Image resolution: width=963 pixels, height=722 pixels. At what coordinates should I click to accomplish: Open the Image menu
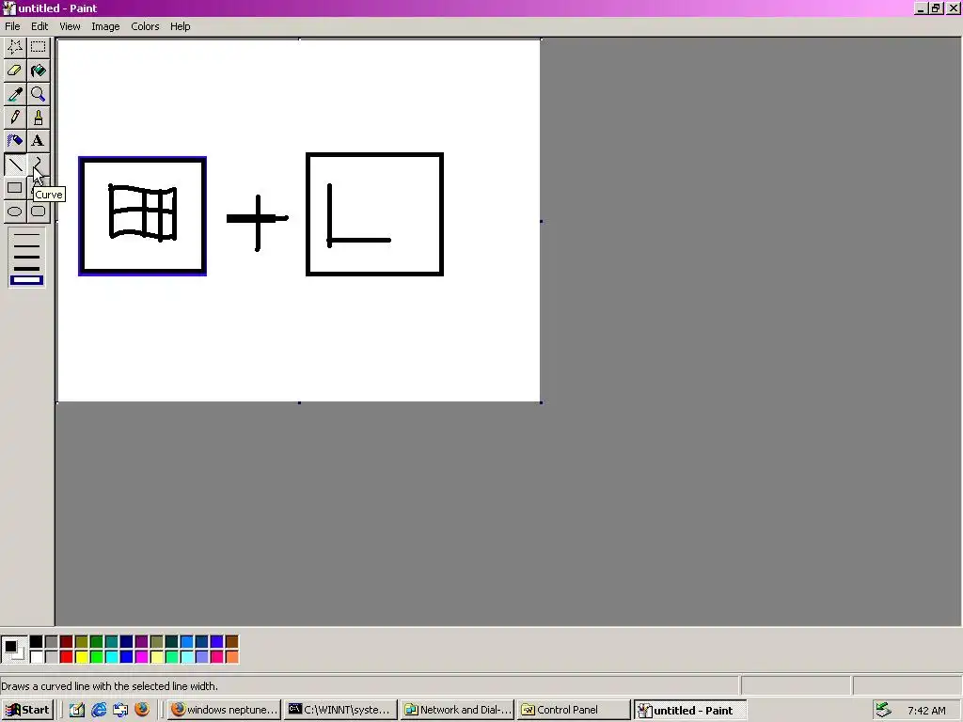pyautogui.click(x=105, y=26)
